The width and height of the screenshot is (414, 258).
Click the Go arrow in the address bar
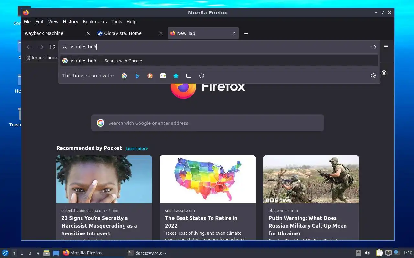374,47
